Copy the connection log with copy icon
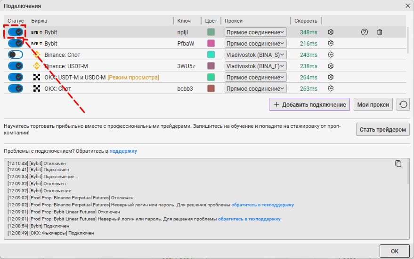Viewport: 414px width, 259px height. 398,164
